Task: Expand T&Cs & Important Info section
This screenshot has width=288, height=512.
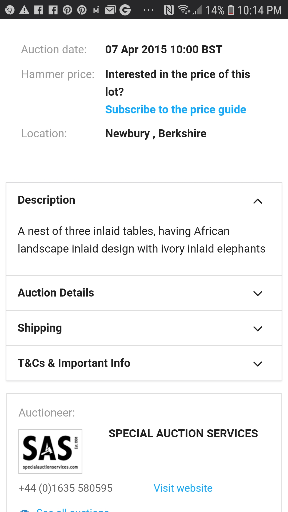Action: click(x=258, y=364)
